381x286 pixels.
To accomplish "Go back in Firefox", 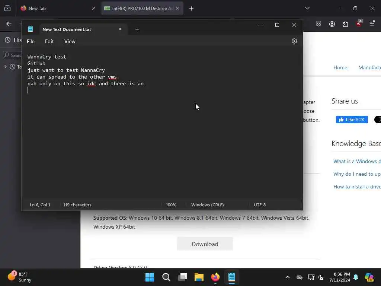I will pyautogui.click(x=9, y=24).
